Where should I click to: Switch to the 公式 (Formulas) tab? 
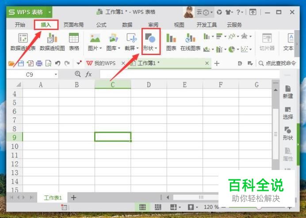point(101,25)
